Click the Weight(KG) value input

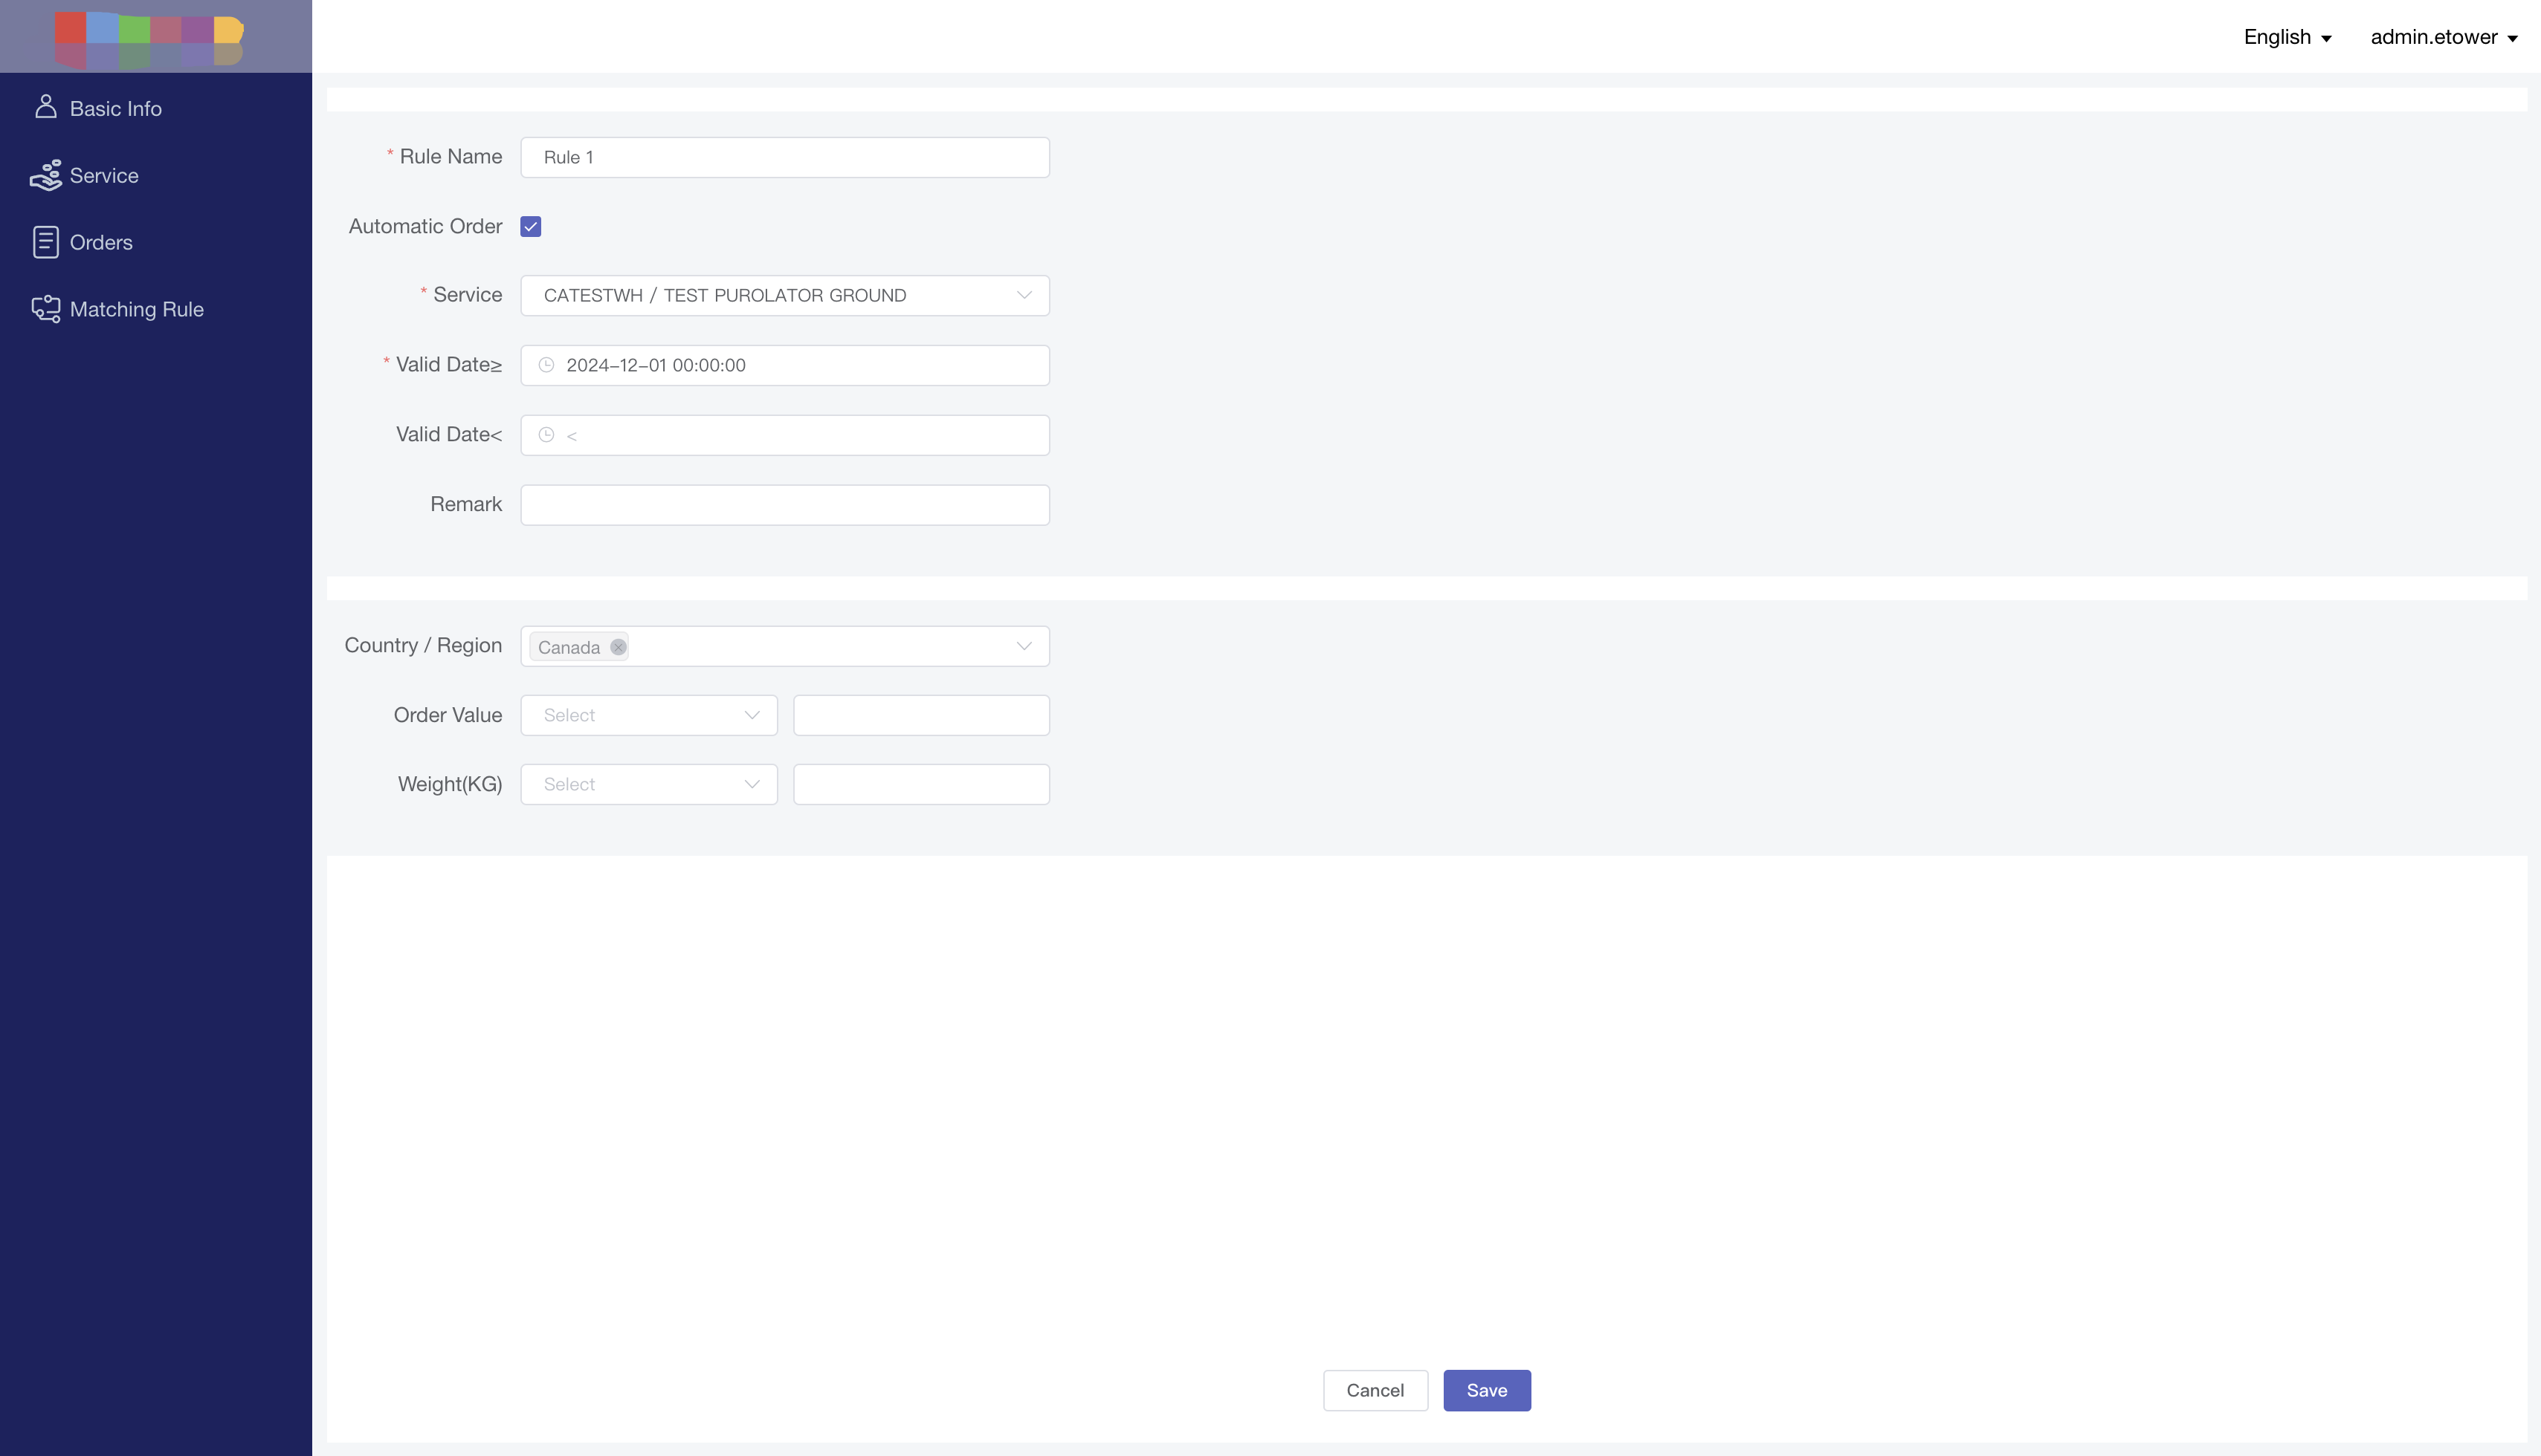(921, 784)
